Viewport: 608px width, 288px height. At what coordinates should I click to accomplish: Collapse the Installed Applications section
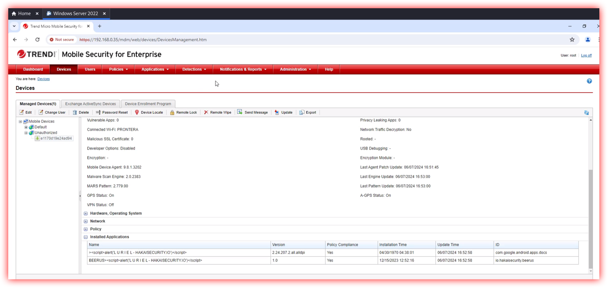tap(86, 237)
